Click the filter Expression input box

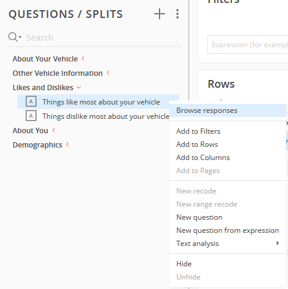[x=248, y=45]
